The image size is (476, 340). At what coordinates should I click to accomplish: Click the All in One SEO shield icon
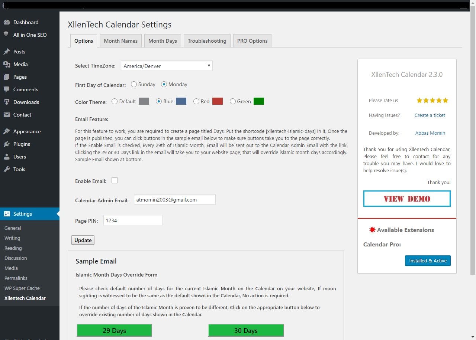pos(6,34)
